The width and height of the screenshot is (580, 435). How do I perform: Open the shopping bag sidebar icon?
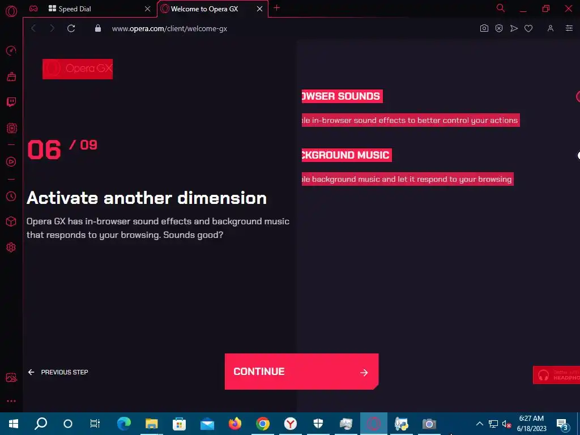[11, 76]
